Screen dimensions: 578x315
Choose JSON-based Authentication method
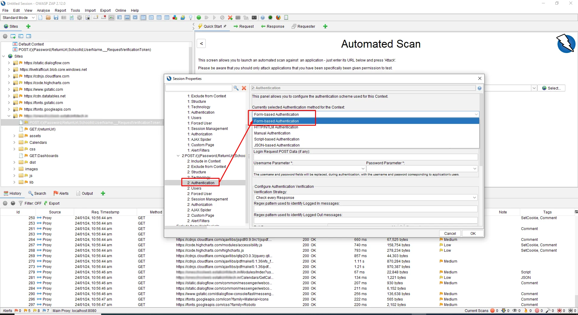click(x=277, y=145)
